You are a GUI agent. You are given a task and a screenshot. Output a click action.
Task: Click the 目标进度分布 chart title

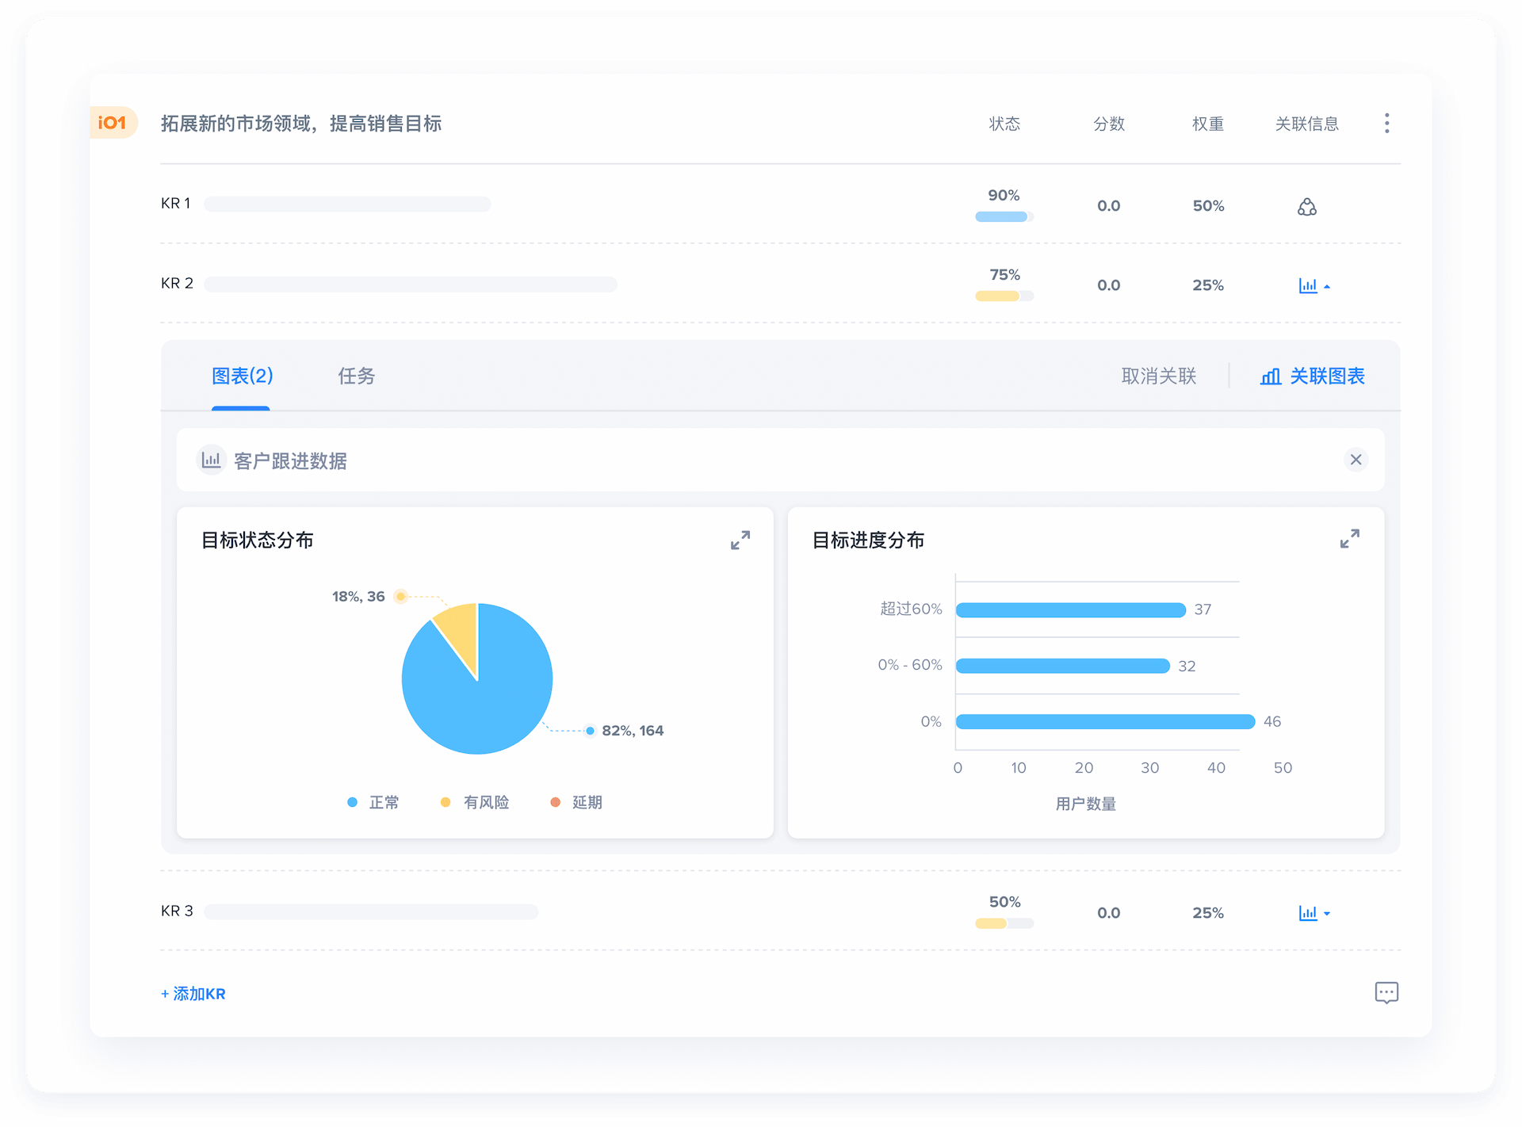click(868, 541)
